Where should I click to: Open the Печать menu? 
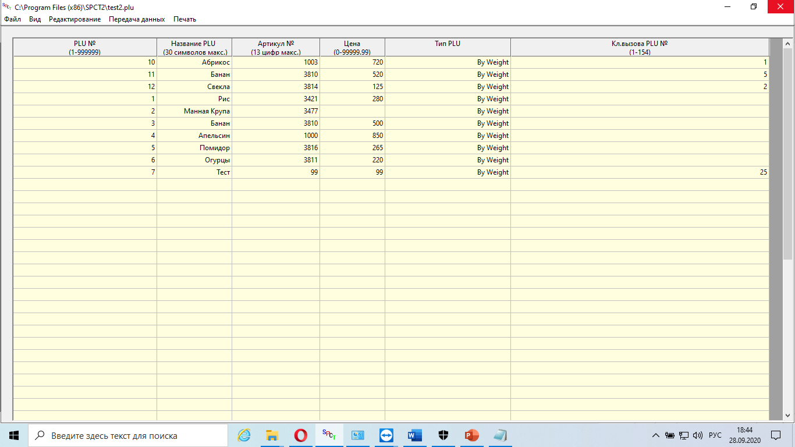(x=184, y=19)
